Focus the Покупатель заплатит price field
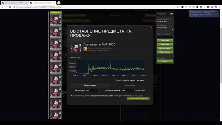 tap(128, 90)
